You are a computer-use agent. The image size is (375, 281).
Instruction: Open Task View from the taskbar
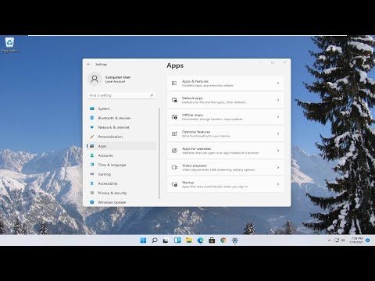tap(166, 240)
